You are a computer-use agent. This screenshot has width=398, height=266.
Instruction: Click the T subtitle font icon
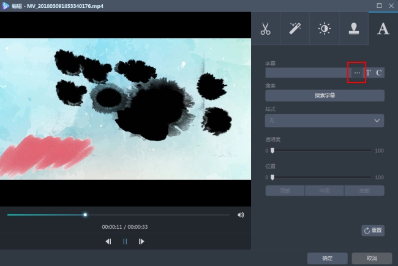click(x=369, y=73)
